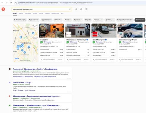Viewport: 146px width, 113px height.
Task: Click the browser address bar URL
Action: (x=55, y=3)
